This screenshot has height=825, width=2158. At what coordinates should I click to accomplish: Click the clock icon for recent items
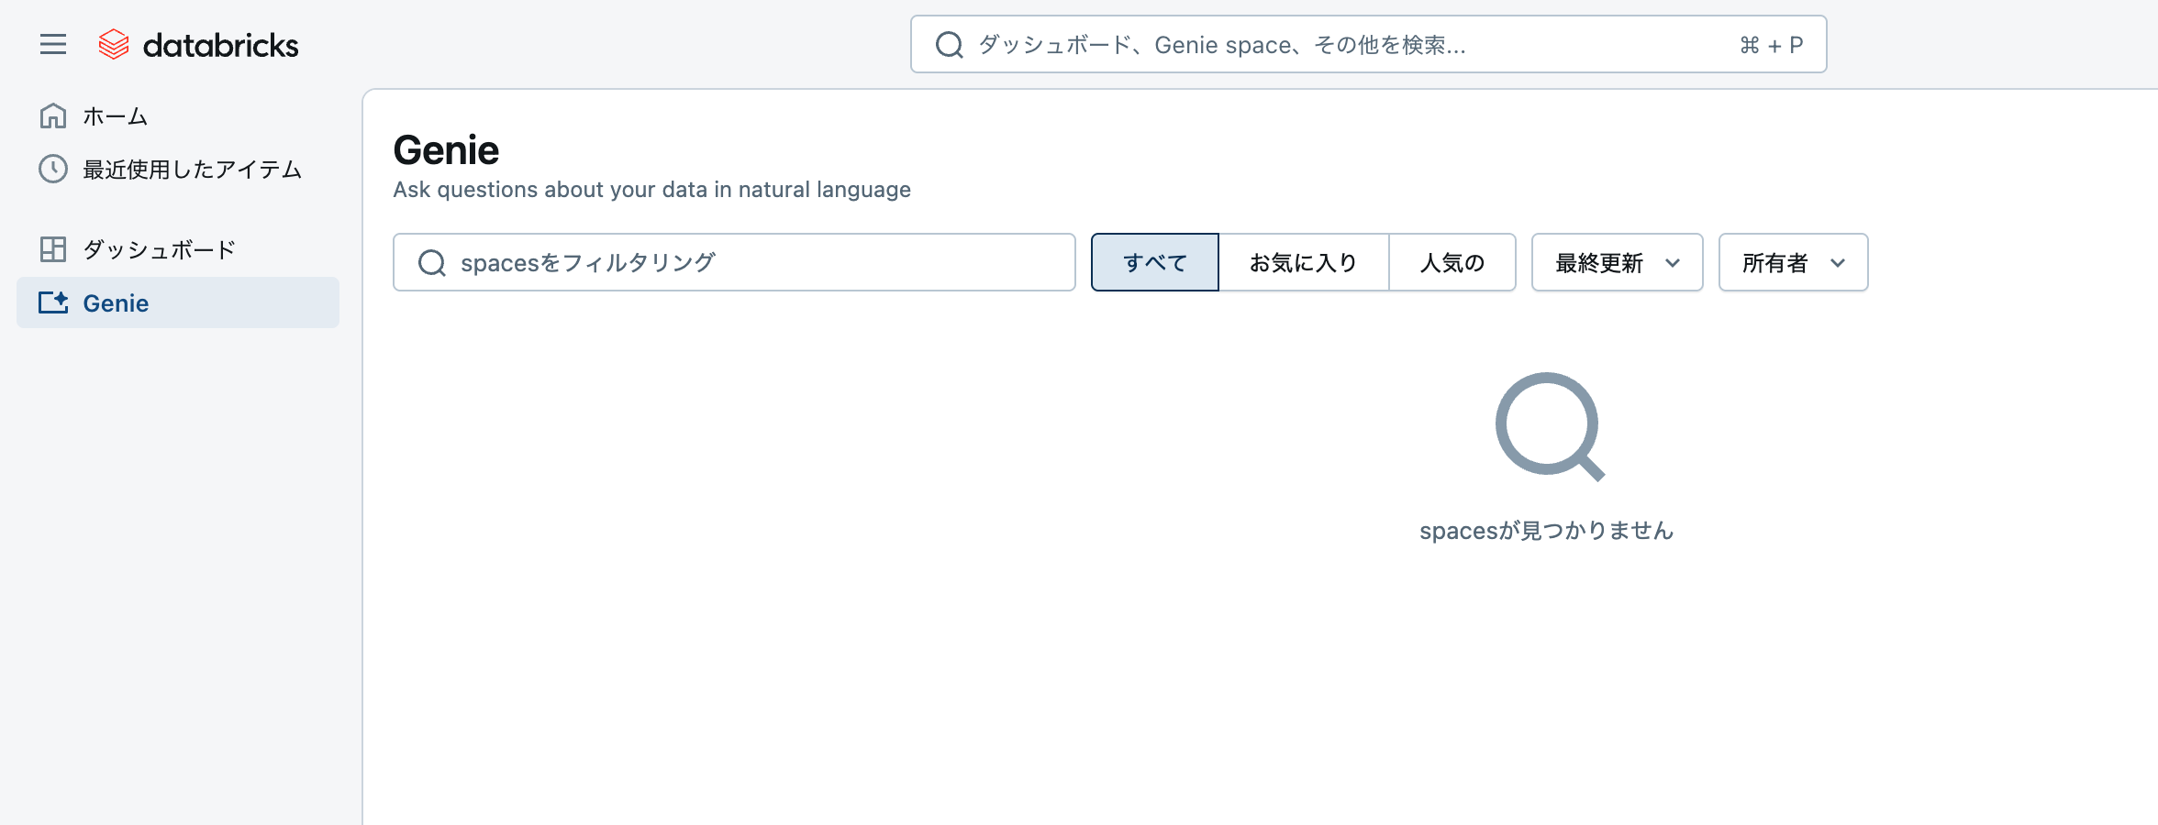(52, 169)
